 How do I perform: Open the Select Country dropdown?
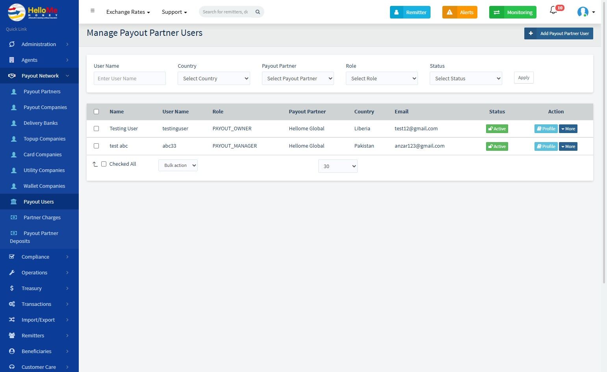point(214,78)
